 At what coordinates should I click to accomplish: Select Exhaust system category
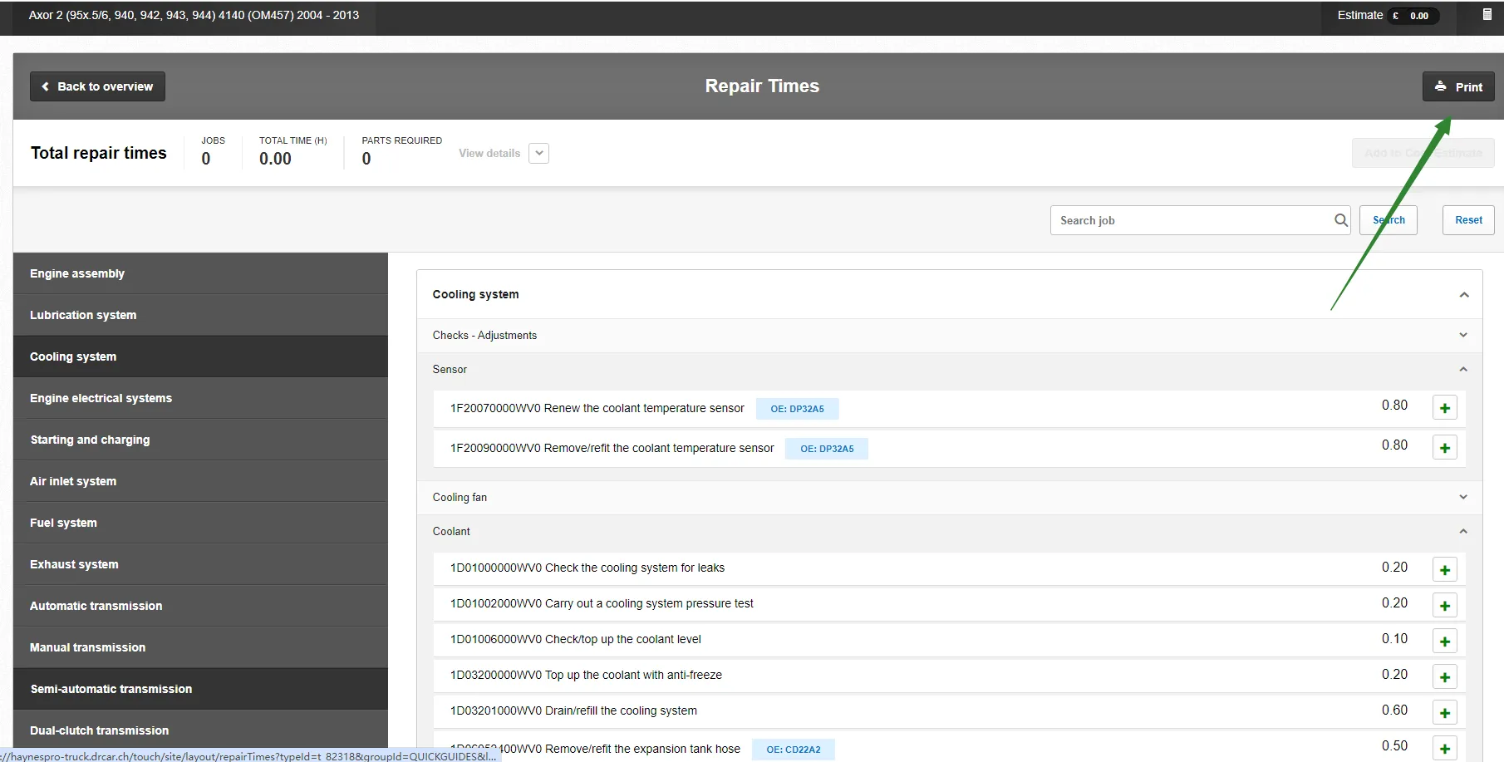pyautogui.click(x=200, y=564)
